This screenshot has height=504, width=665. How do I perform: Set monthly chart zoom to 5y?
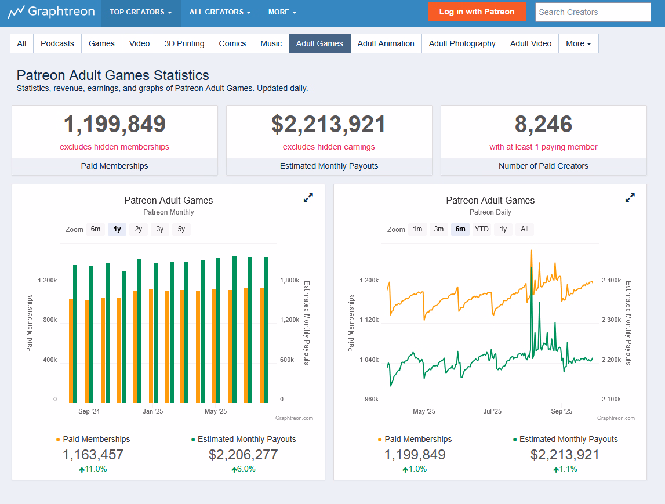click(181, 229)
